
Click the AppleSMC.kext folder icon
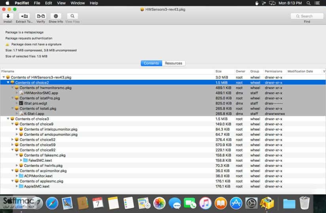[21, 186]
